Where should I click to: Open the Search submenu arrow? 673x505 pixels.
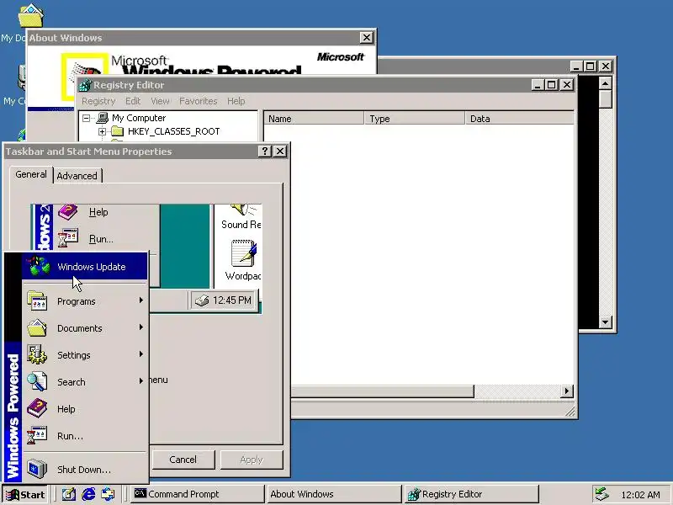[140, 381]
